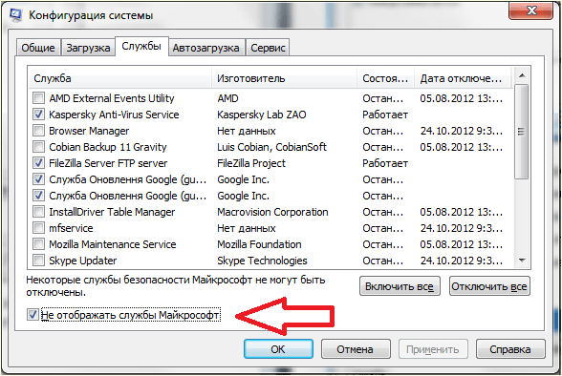Tick the Browser Manager service checkbox
Viewport: 562px width, 376px height.
pyautogui.click(x=38, y=131)
